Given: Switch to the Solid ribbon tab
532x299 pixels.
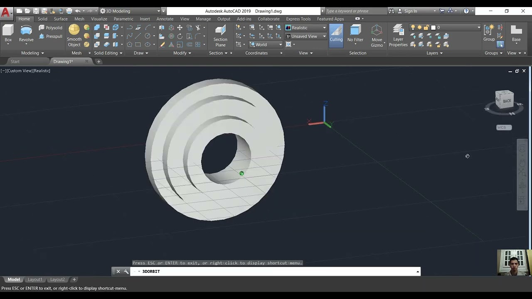Looking at the screenshot, I should (x=42, y=19).
